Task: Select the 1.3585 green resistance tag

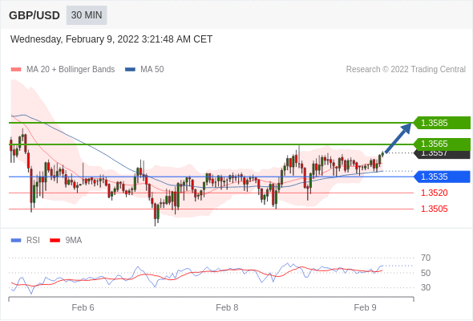Action: click(x=442, y=123)
